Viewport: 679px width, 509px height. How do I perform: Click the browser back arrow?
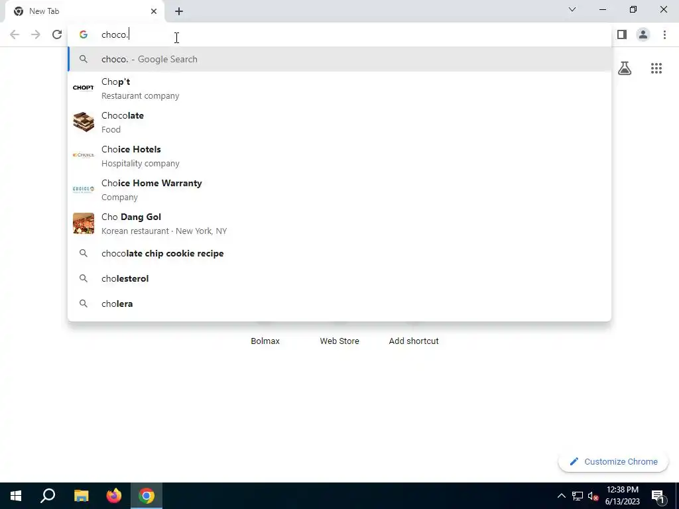pyautogui.click(x=15, y=34)
